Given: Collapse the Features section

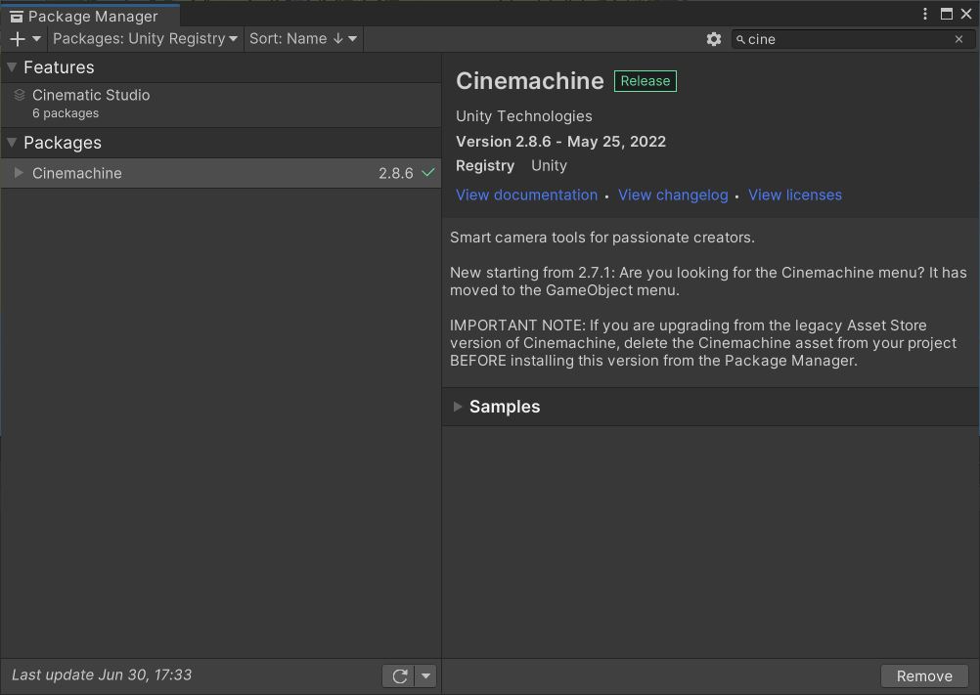Looking at the screenshot, I should [x=12, y=66].
